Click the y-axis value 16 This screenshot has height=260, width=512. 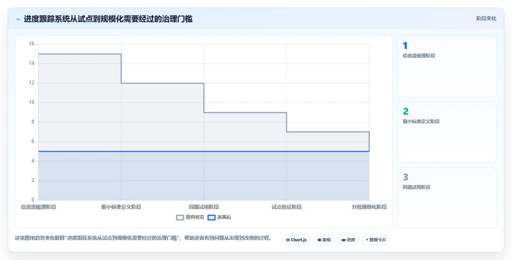tap(31, 44)
